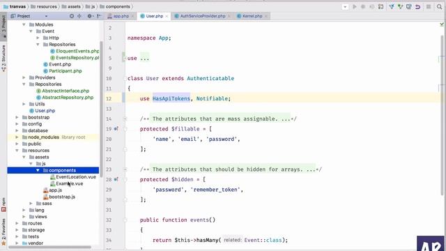Click the hide Project panel icon
The width and height of the screenshot is (446, 251).
tap(99, 16)
